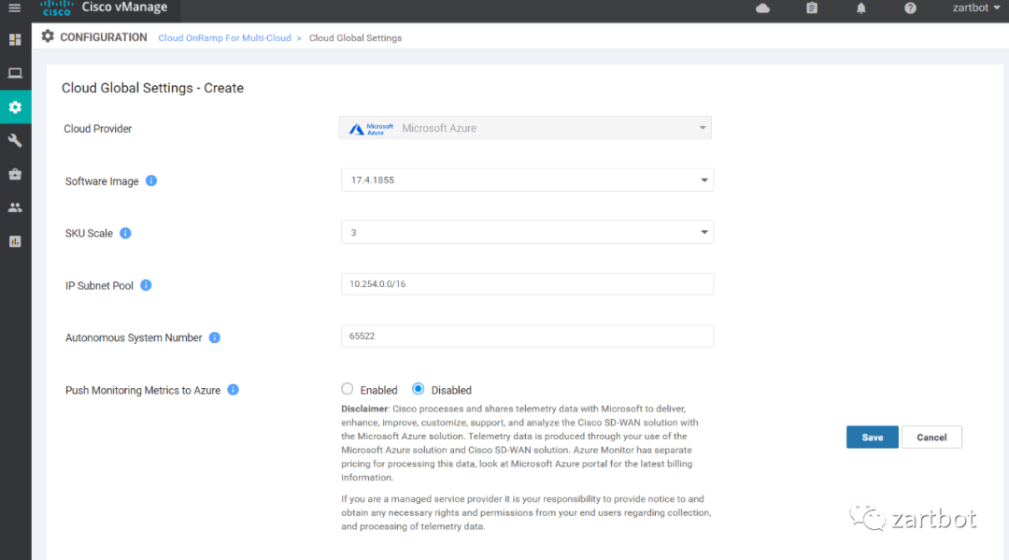Open the Administration people sidebar icon

15,208
